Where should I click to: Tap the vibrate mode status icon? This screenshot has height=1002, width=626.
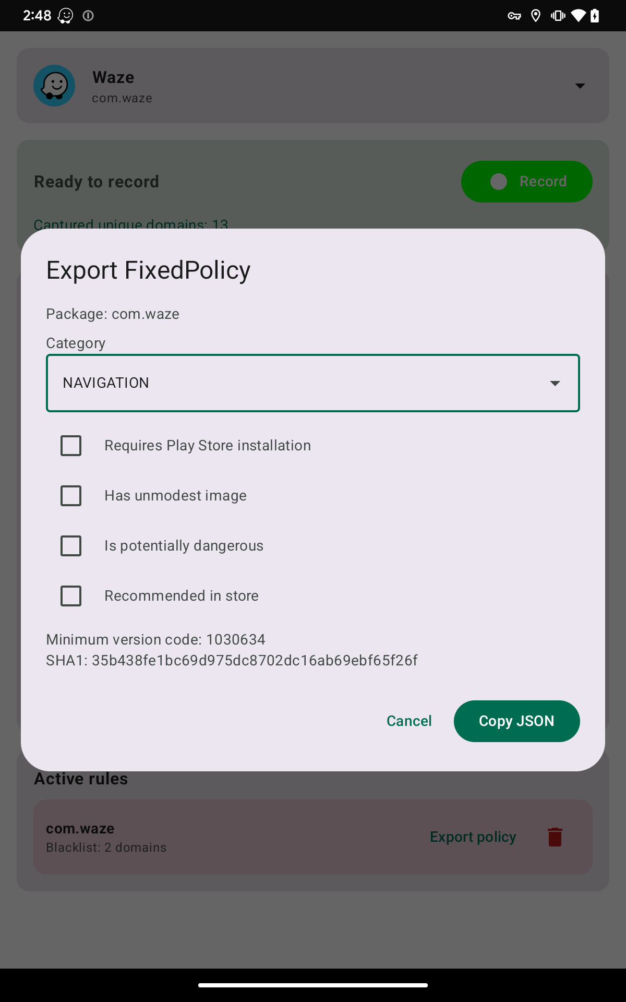click(x=558, y=16)
